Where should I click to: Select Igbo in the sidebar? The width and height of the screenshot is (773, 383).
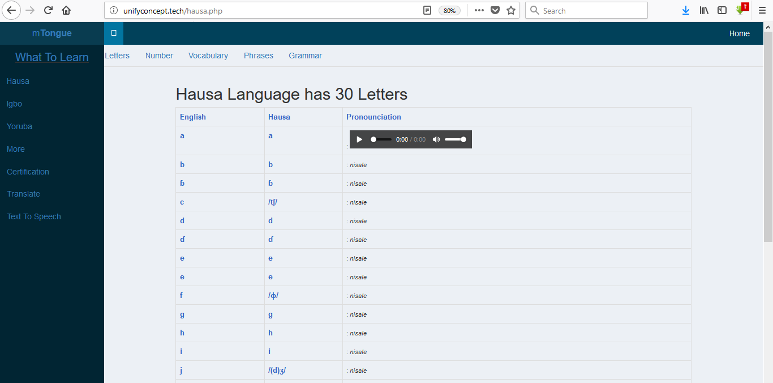click(14, 104)
